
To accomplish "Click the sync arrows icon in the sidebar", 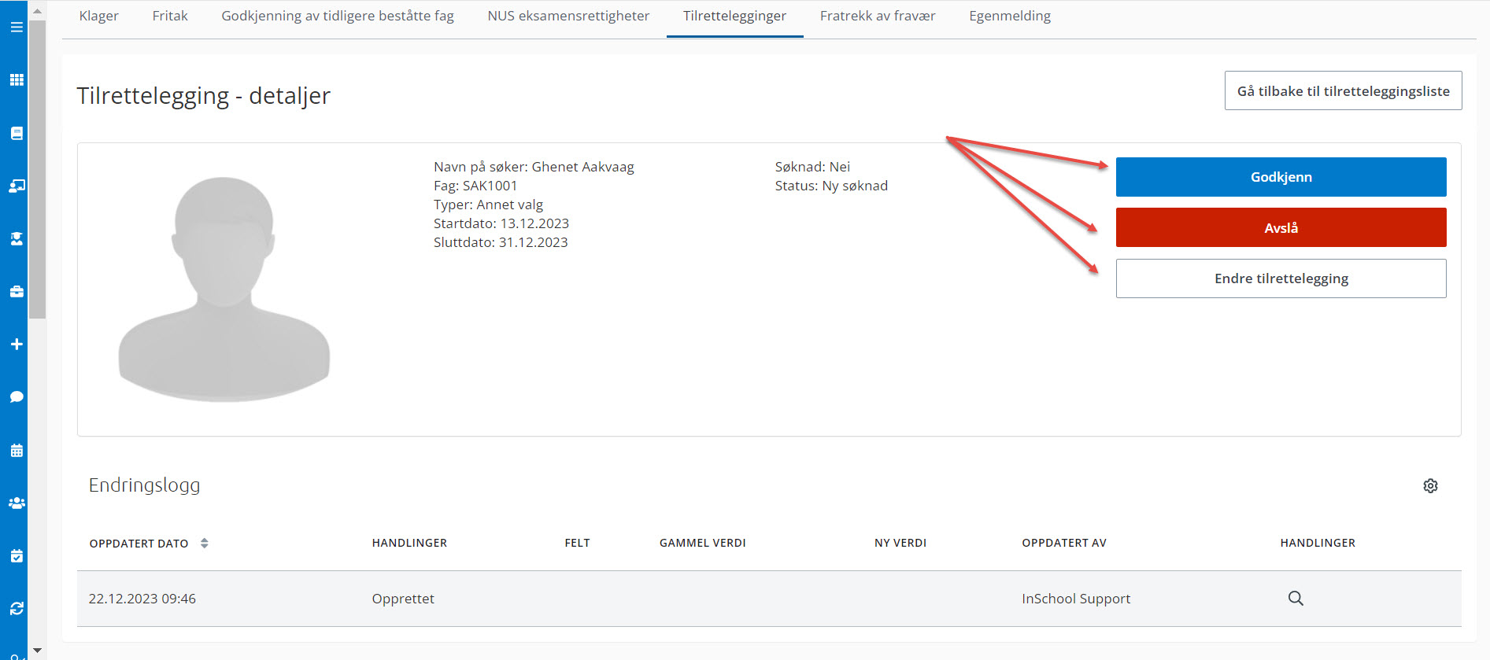I will point(17,608).
